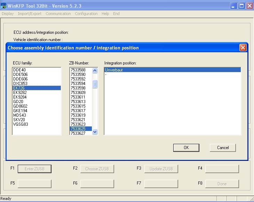This screenshot has height=202, width=254.
Task: Minimize the WinKFP Tool window
Action: (233, 6)
